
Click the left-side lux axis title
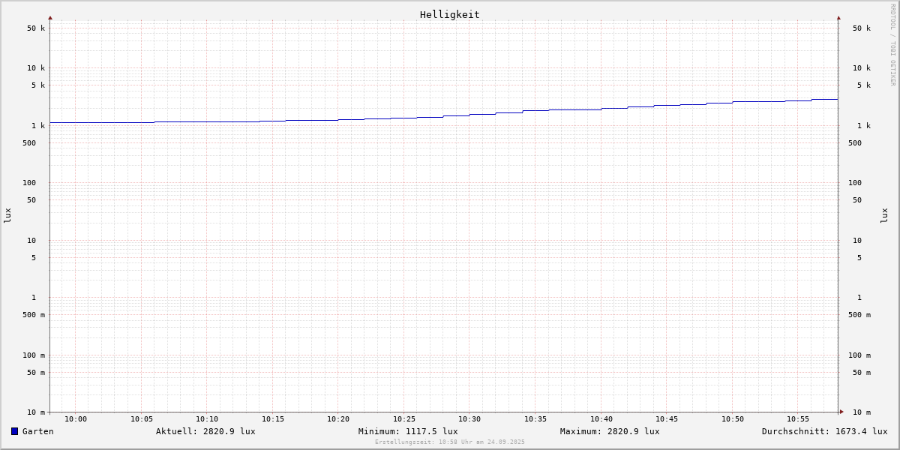(7, 215)
